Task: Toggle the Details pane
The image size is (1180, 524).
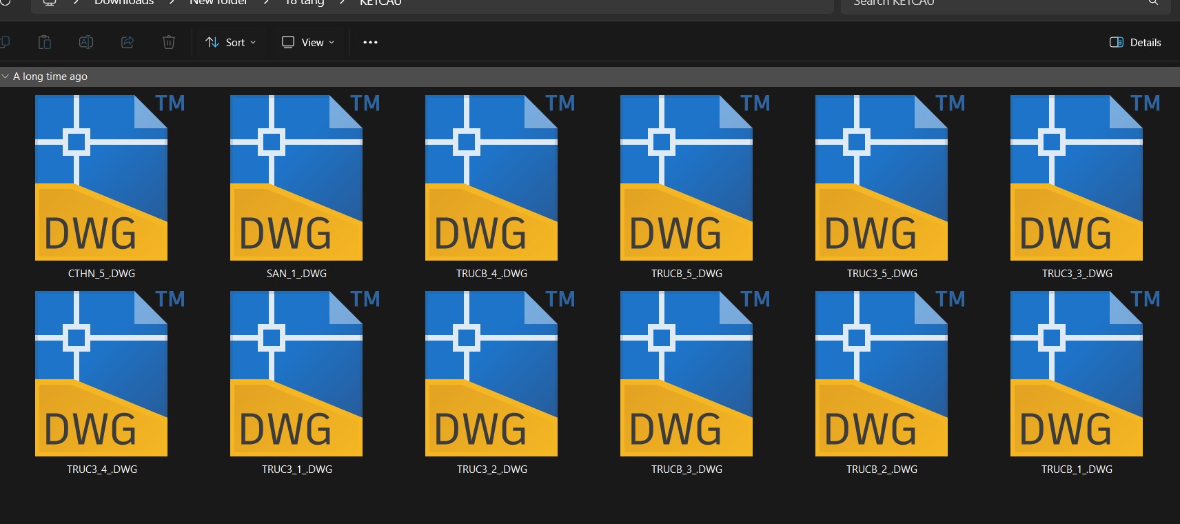Action: [1135, 42]
